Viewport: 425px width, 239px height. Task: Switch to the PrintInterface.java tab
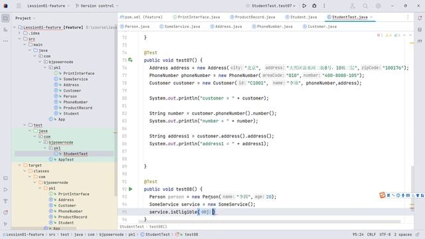[197, 17]
